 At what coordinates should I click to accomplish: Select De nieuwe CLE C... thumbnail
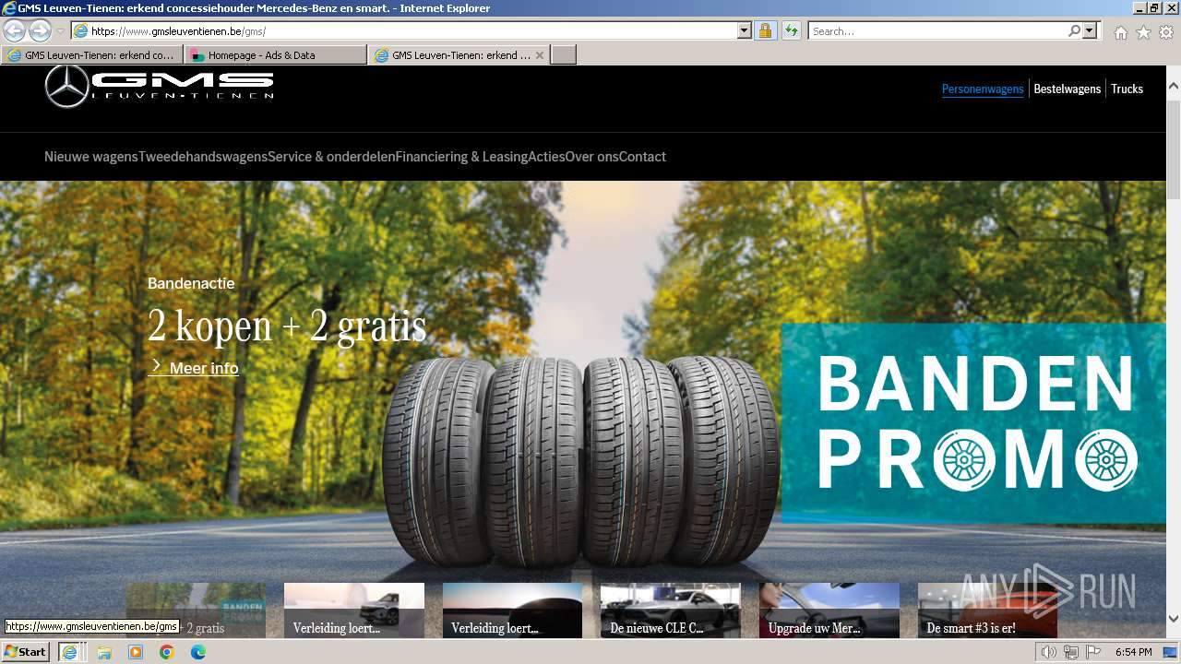[671, 611]
